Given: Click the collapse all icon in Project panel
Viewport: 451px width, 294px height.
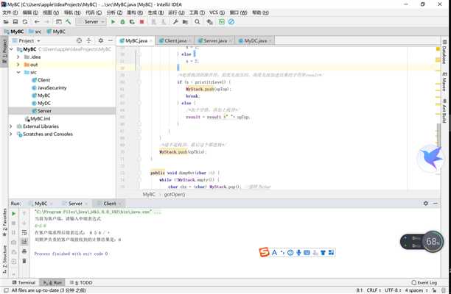Looking at the screenshot, I should coord(88,40).
